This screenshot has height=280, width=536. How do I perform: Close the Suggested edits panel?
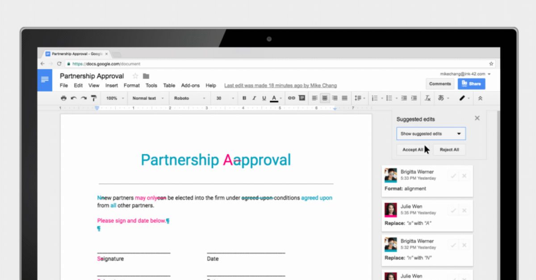tap(477, 118)
